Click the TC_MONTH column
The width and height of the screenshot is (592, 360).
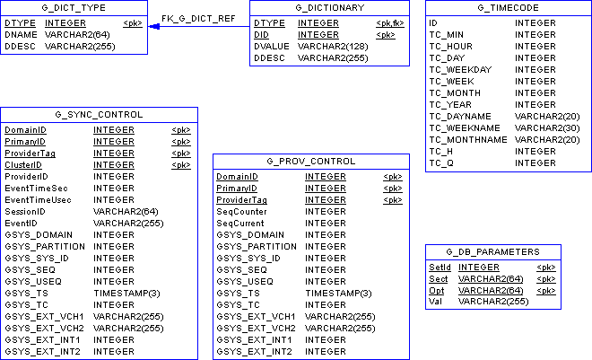click(x=455, y=93)
